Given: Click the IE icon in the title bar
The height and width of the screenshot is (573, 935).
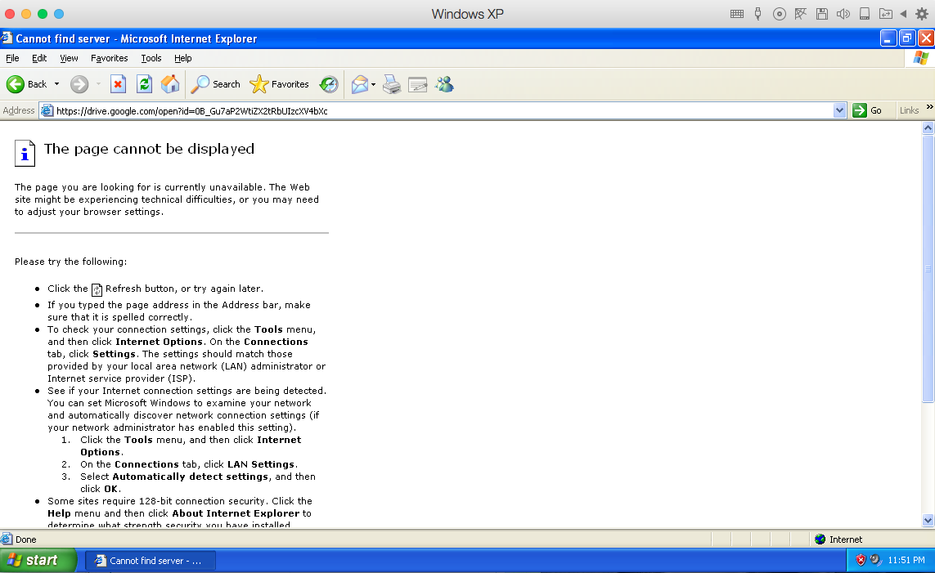Looking at the screenshot, I should (7, 38).
